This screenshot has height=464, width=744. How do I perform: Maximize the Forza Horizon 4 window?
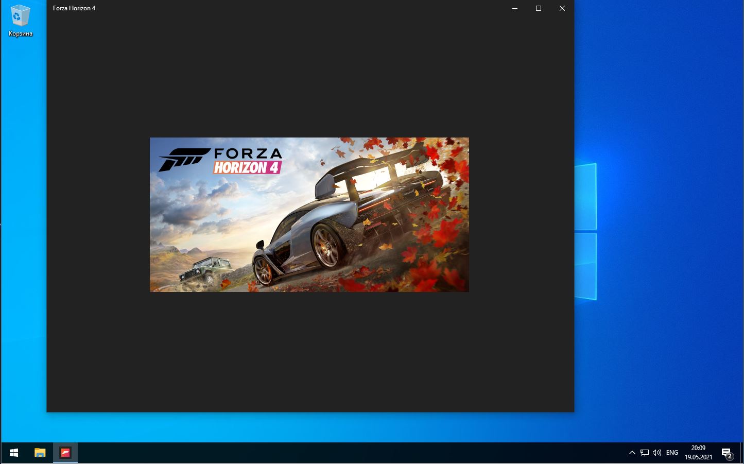pyautogui.click(x=539, y=8)
